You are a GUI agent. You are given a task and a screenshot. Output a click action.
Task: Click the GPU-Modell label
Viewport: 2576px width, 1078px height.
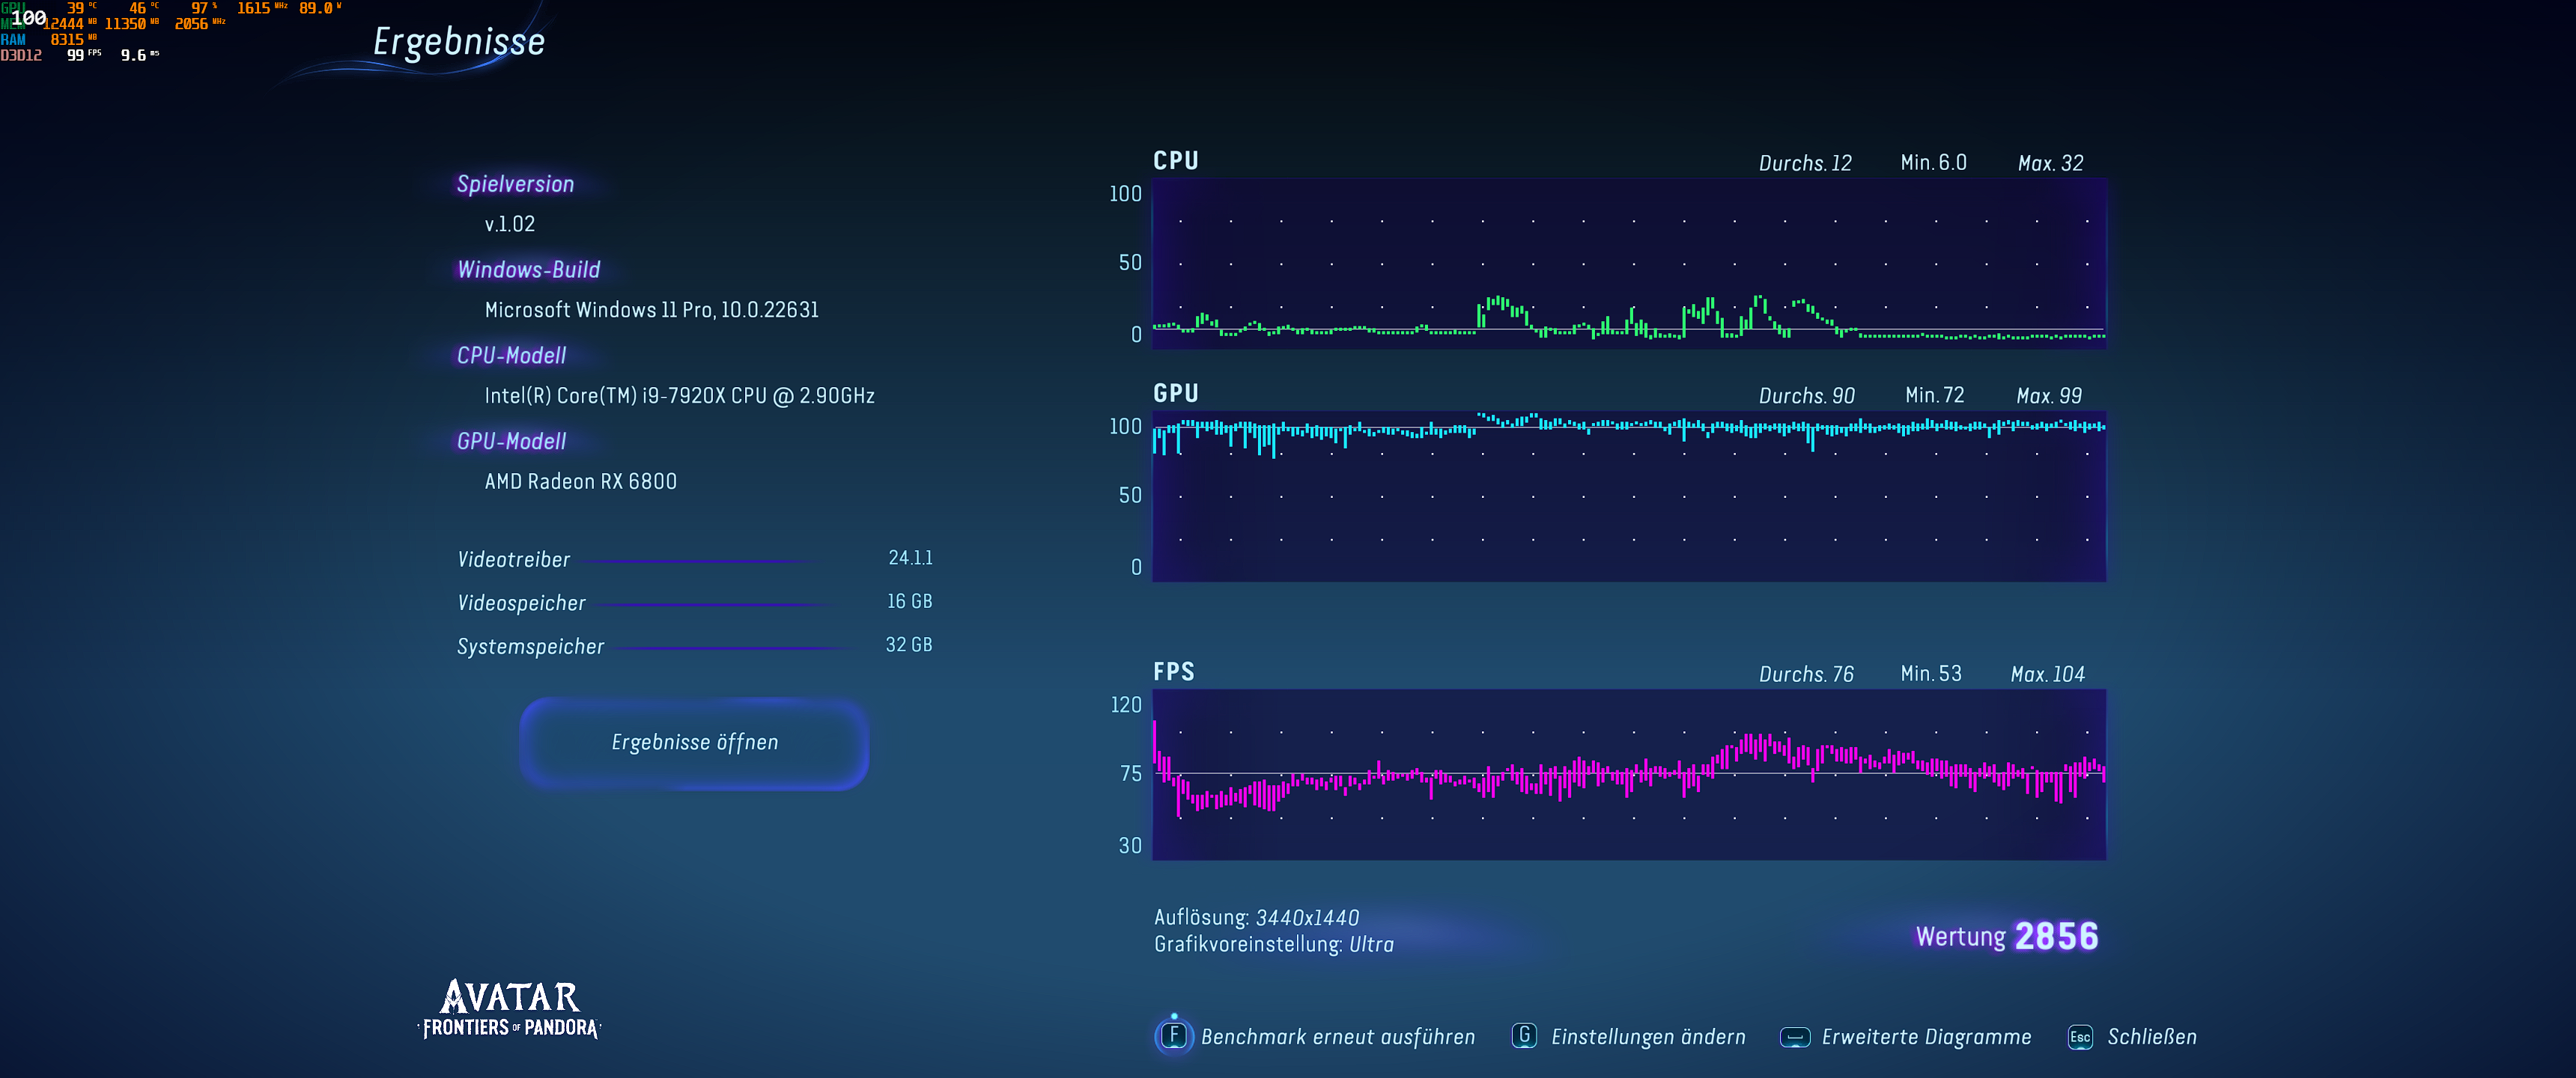pyautogui.click(x=511, y=441)
